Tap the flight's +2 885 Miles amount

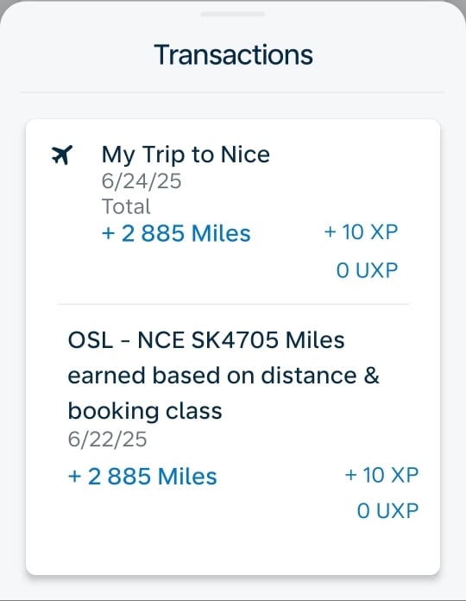click(x=142, y=477)
